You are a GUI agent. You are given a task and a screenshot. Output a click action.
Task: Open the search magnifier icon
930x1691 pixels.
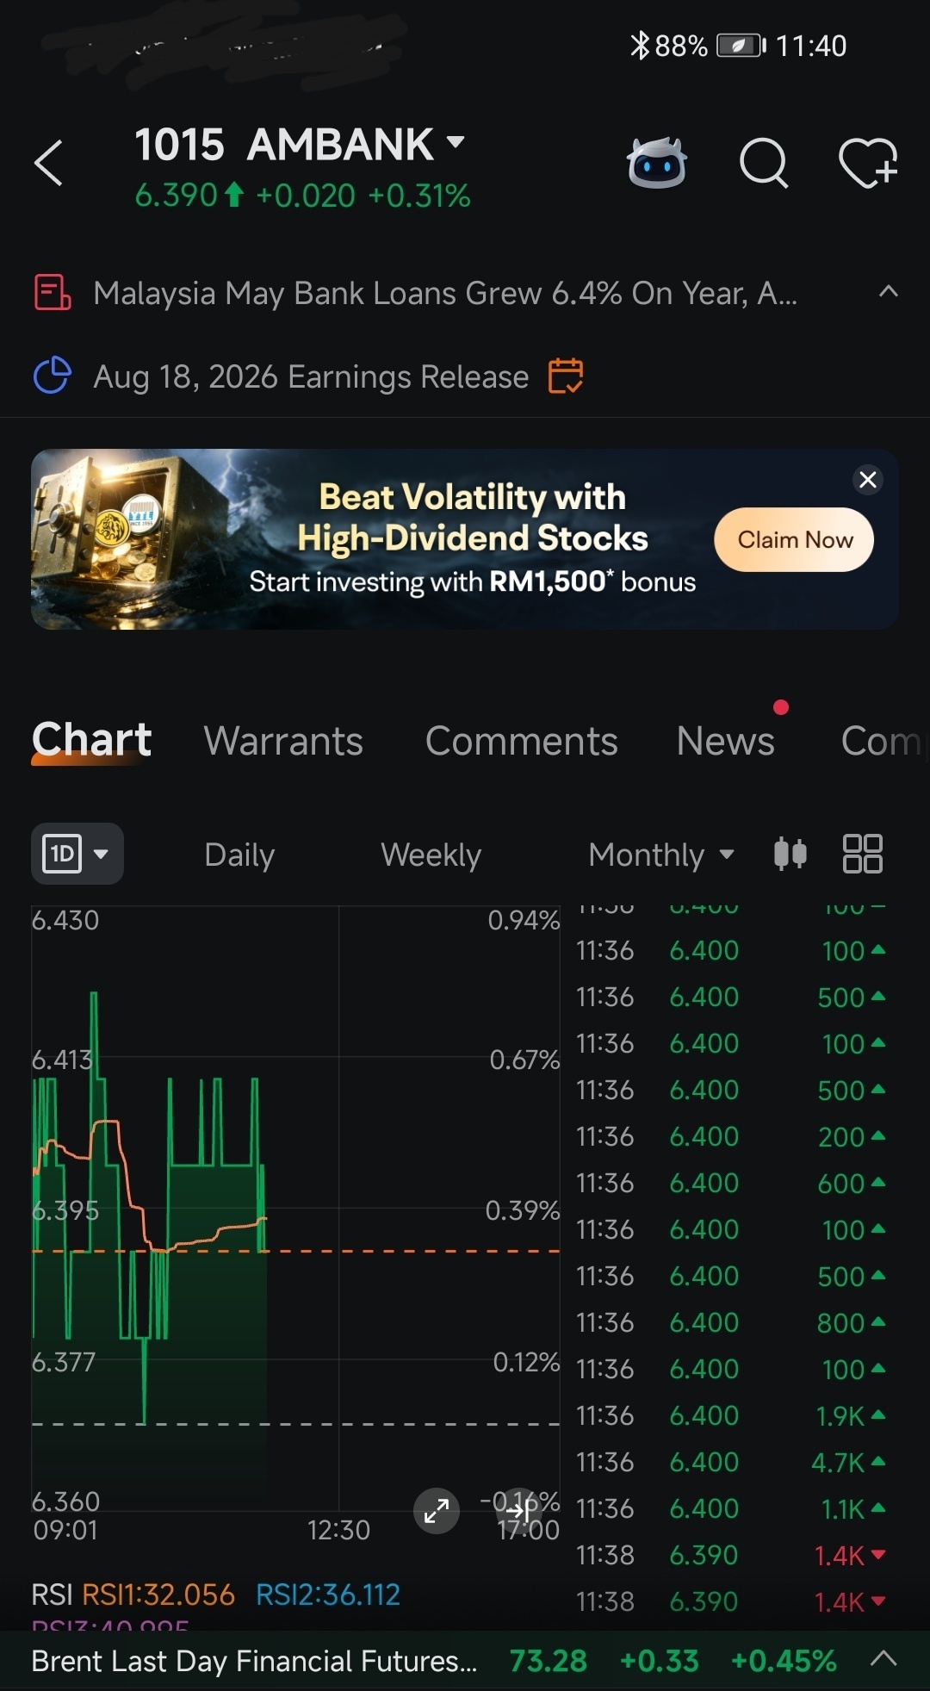(x=764, y=163)
